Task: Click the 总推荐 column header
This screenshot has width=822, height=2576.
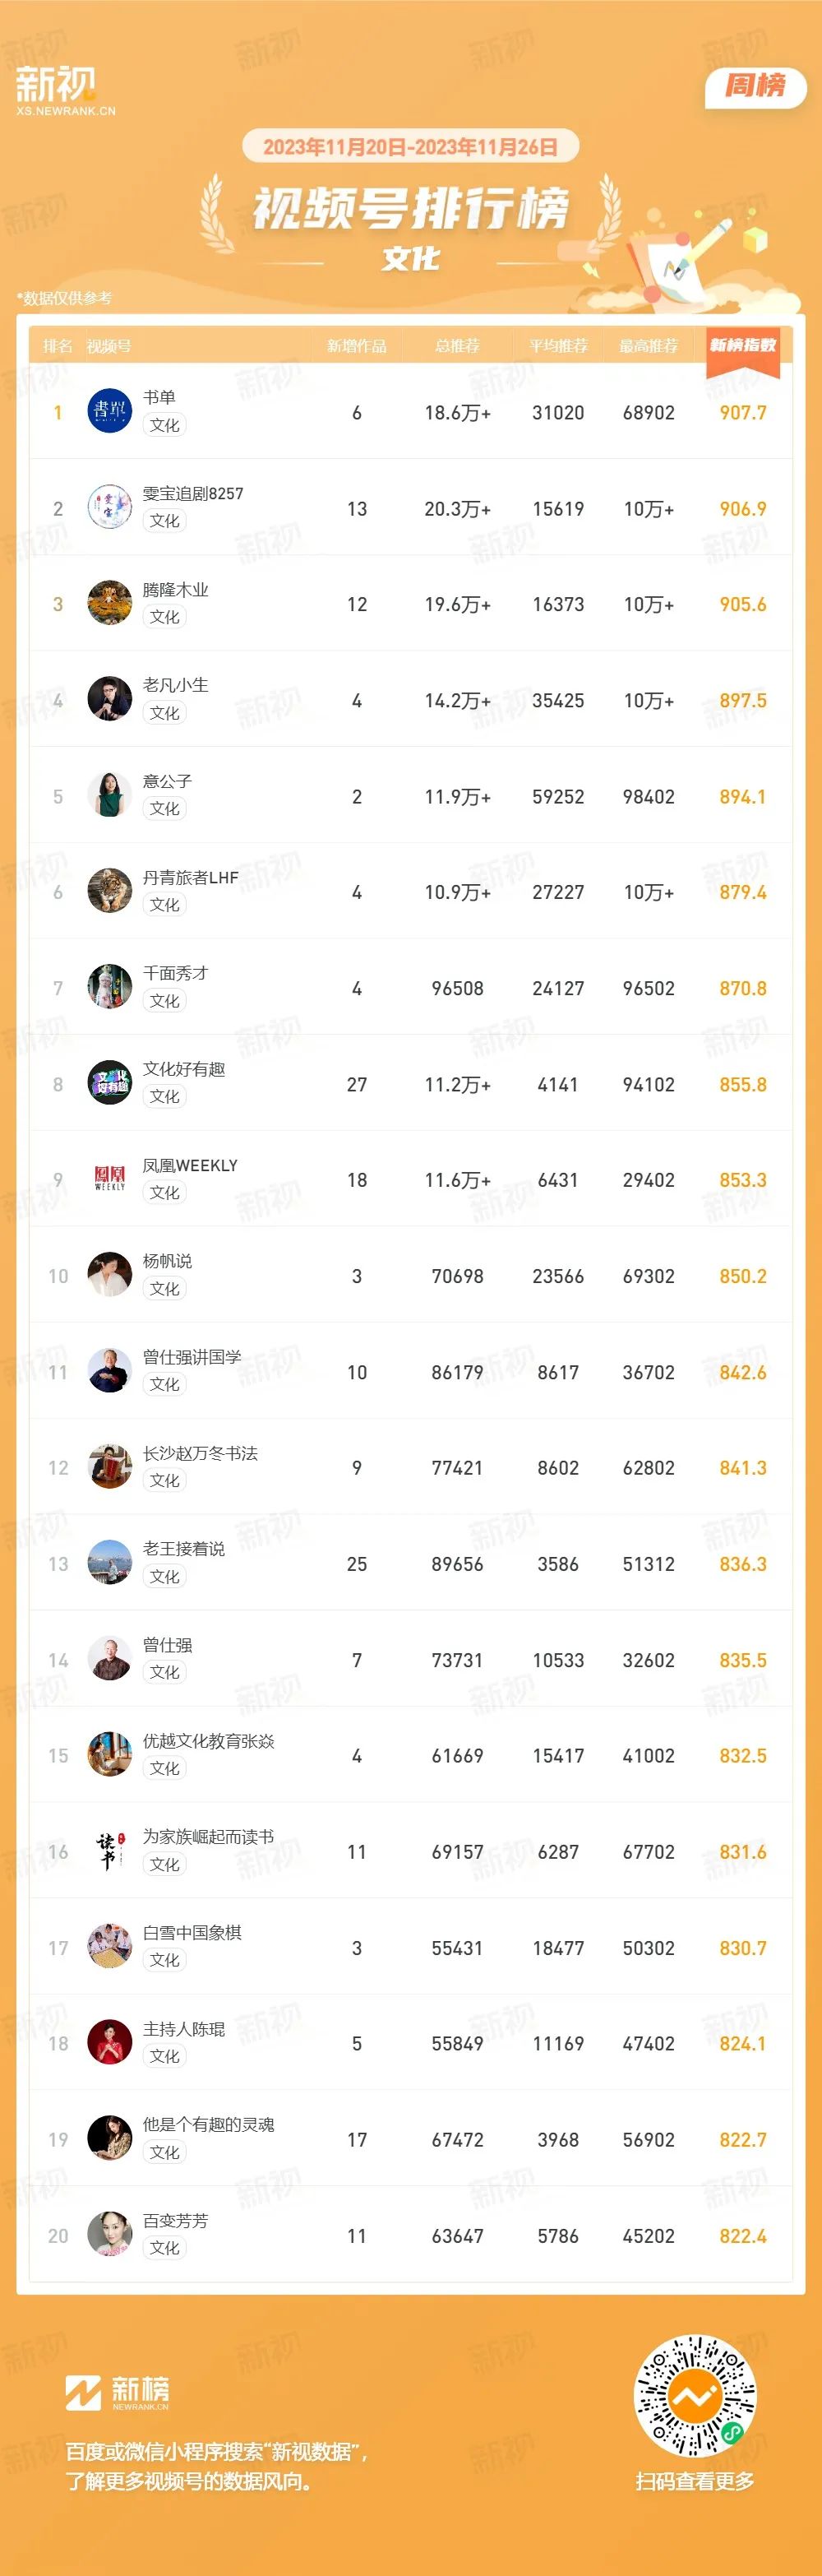Action: pyautogui.click(x=457, y=346)
